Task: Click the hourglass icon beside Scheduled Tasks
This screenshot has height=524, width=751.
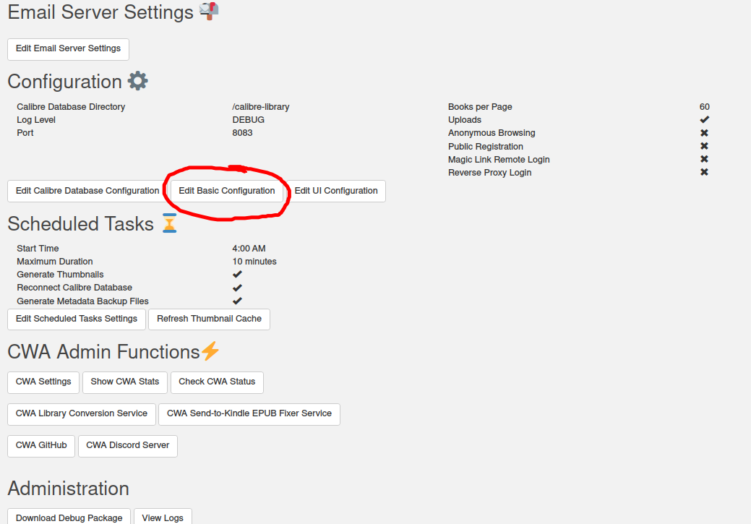Action: 169,223
